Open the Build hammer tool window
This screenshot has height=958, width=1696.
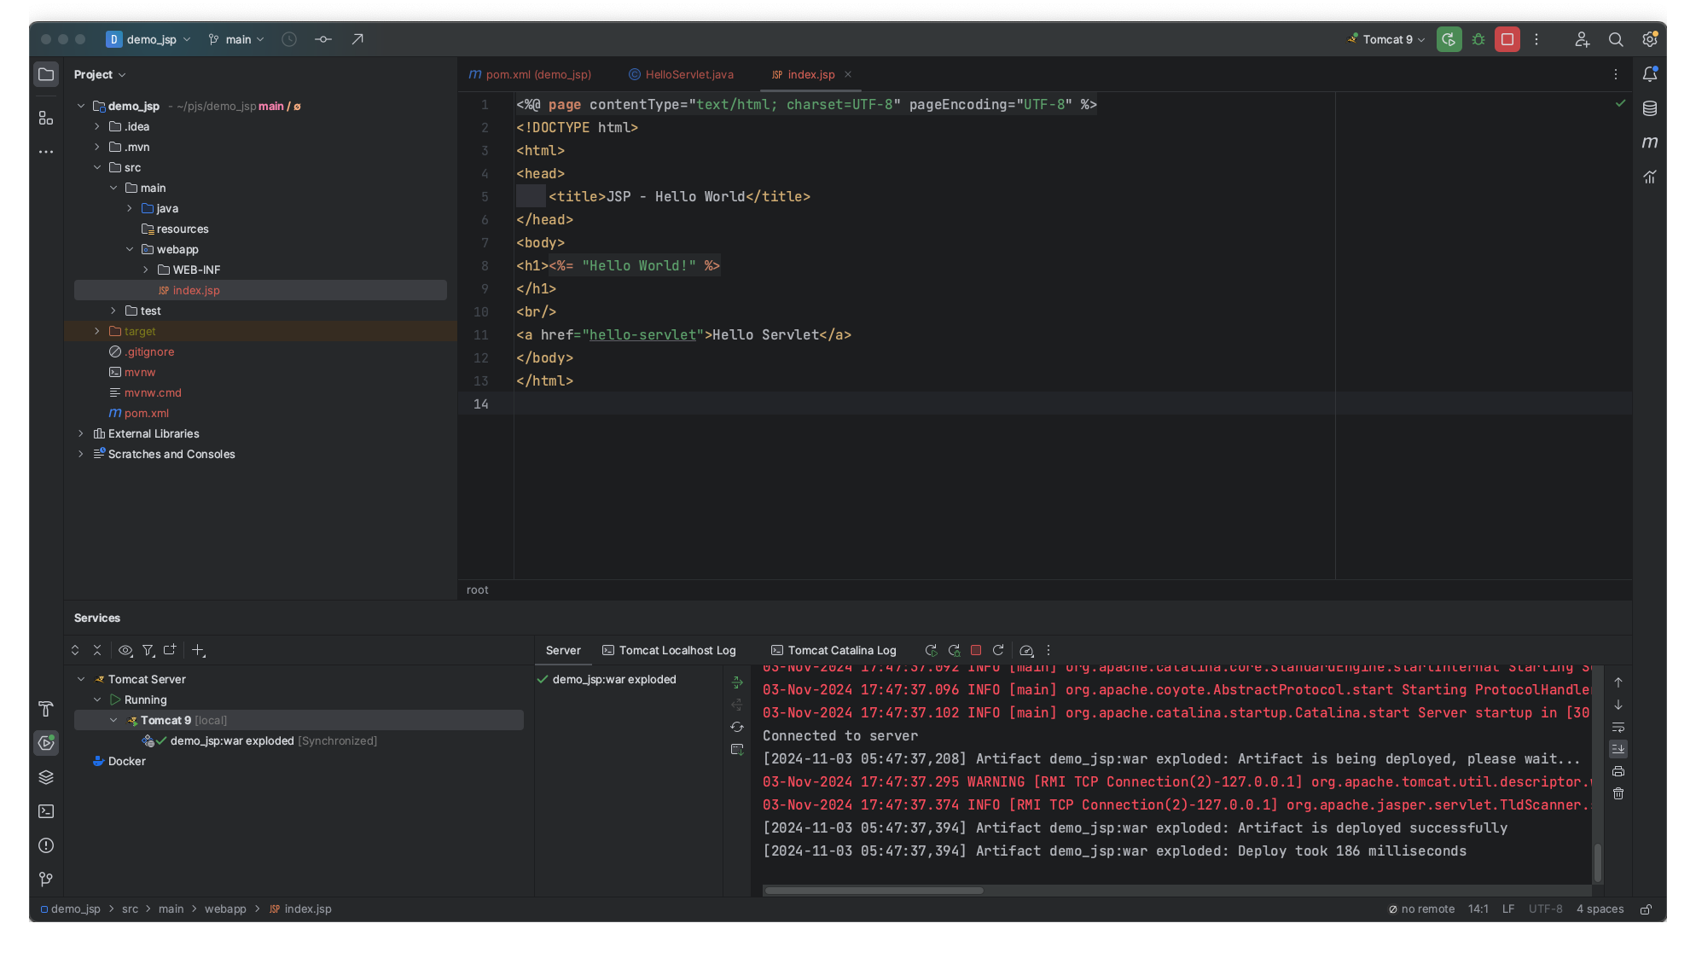click(x=46, y=709)
